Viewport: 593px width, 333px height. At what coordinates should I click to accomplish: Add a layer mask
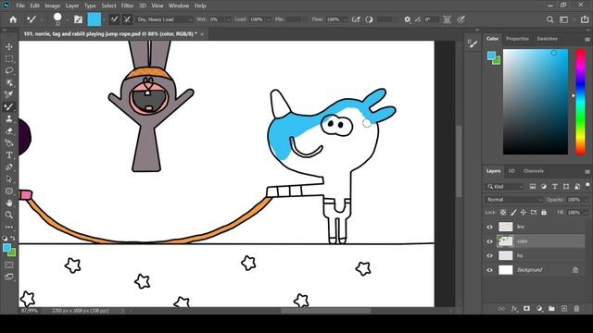pos(526,308)
